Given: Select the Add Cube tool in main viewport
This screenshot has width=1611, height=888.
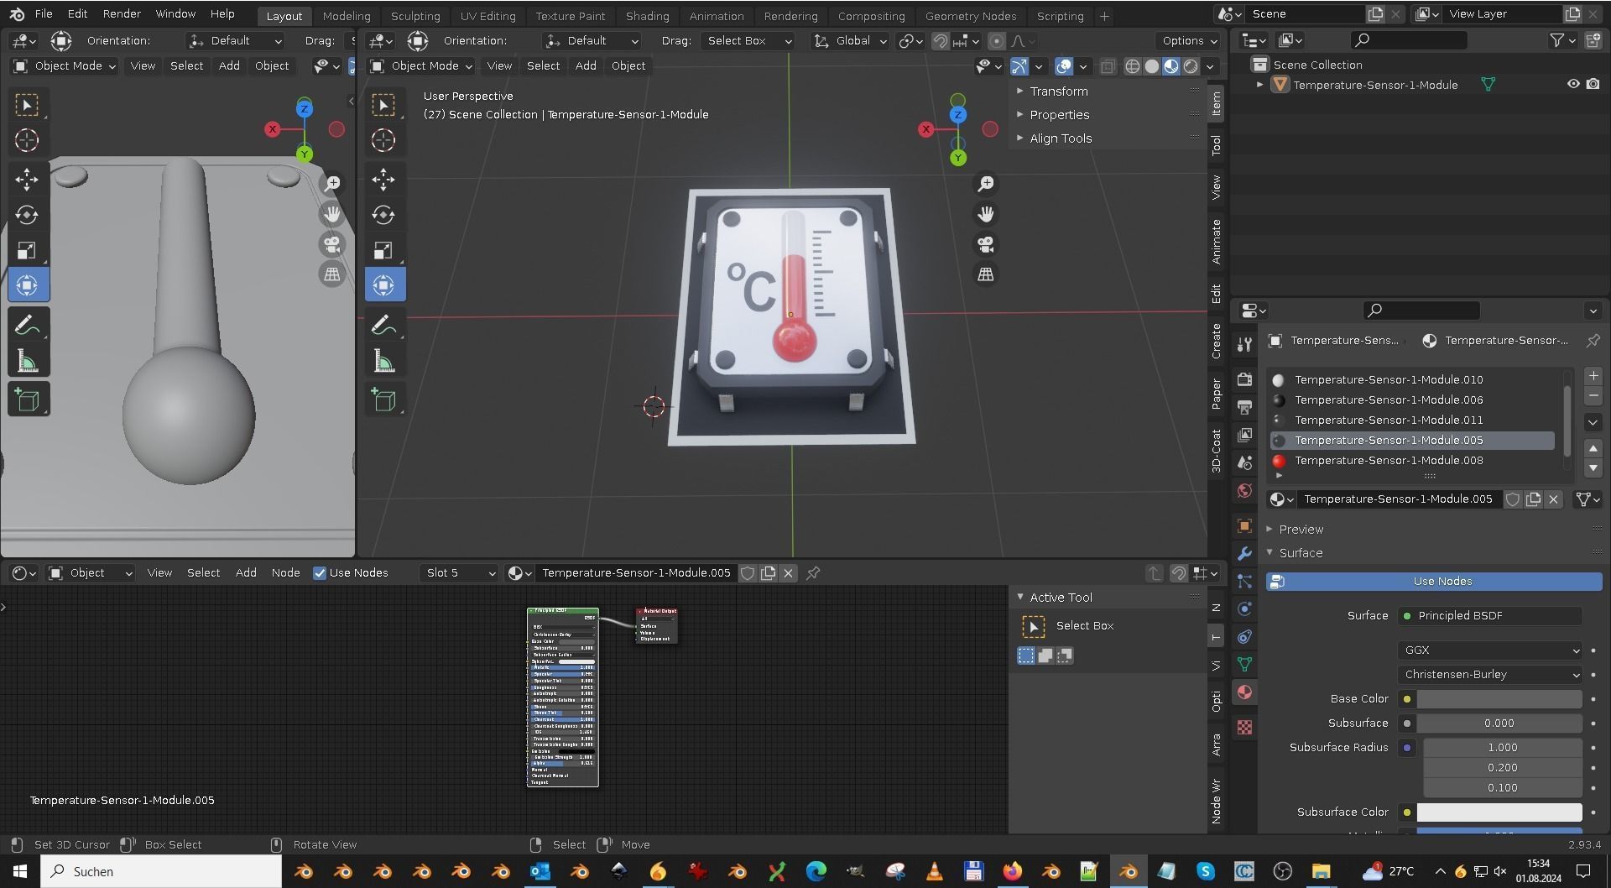Looking at the screenshot, I should coord(383,400).
